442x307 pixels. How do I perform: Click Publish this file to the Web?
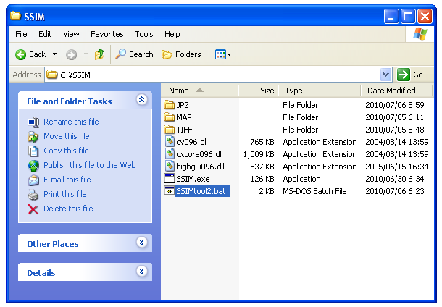90,165
